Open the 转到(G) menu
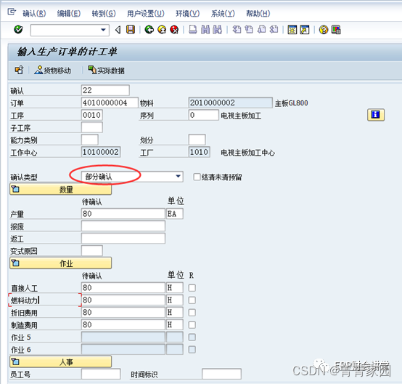402x384 pixels. click(x=104, y=13)
